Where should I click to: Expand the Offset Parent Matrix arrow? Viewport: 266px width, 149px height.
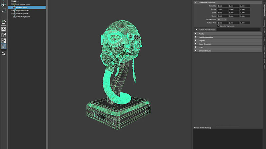(x=196, y=29)
